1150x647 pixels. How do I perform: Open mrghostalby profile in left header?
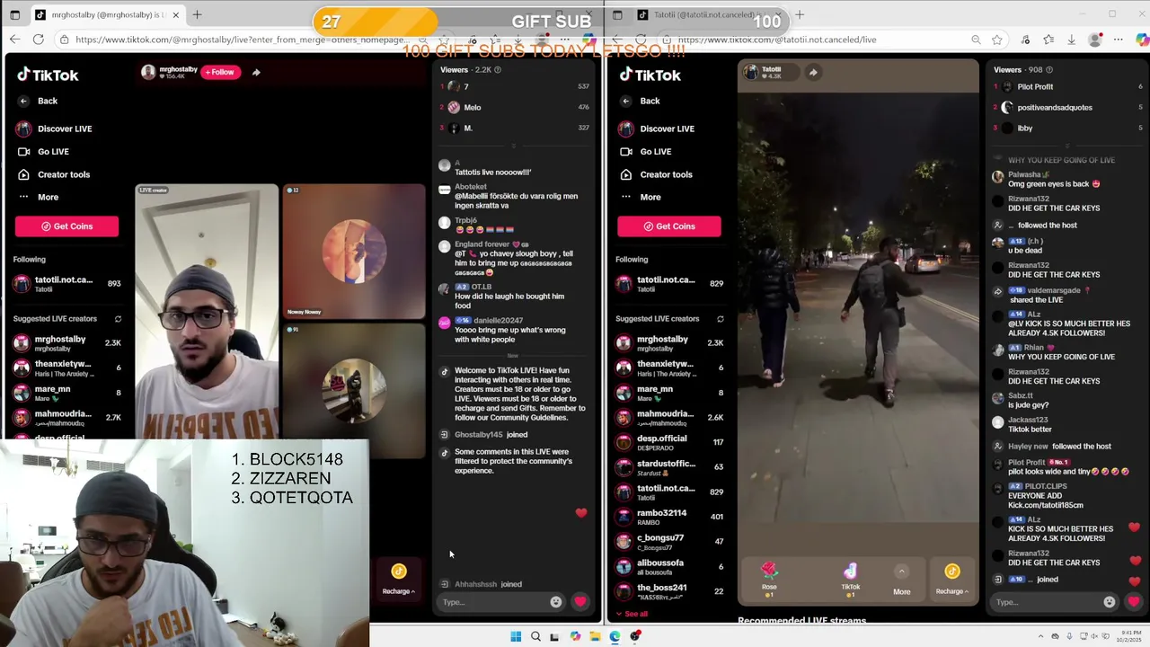pyautogui.click(x=169, y=72)
